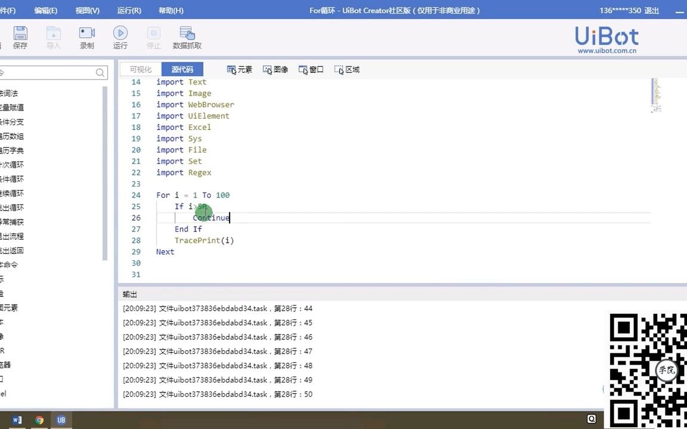
Task: Switch to the 可视化 view tab
Action: pyautogui.click(x=140, y=69)
